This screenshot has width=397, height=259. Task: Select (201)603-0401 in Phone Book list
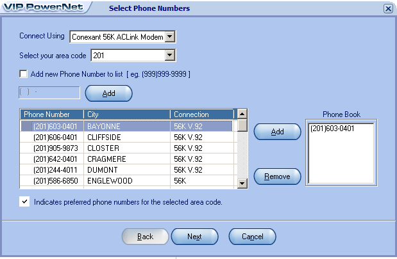coord(332,129)
